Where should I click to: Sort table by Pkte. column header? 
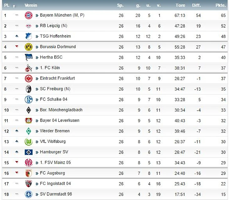[221, 5]
